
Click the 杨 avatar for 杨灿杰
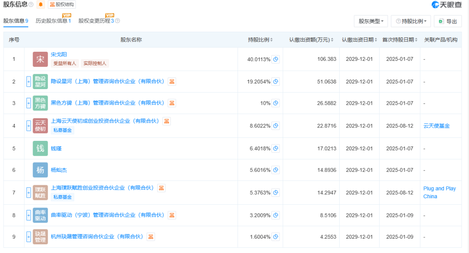[40, 170]
